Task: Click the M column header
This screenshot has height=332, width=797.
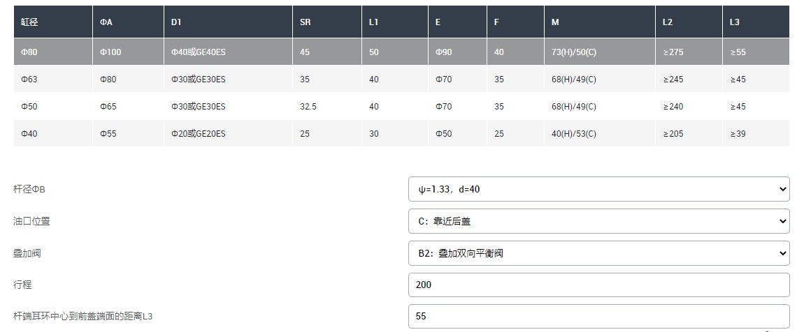Action: pyautogui.click(x=555, y=22)
